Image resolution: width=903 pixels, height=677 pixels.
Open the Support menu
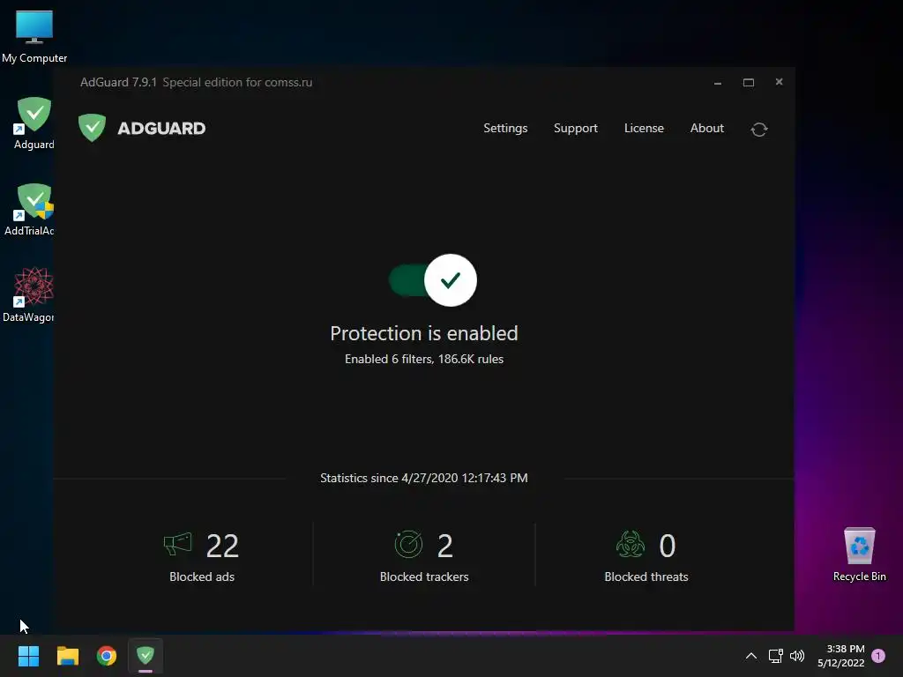pyautogui.click(x=575, y=129)
